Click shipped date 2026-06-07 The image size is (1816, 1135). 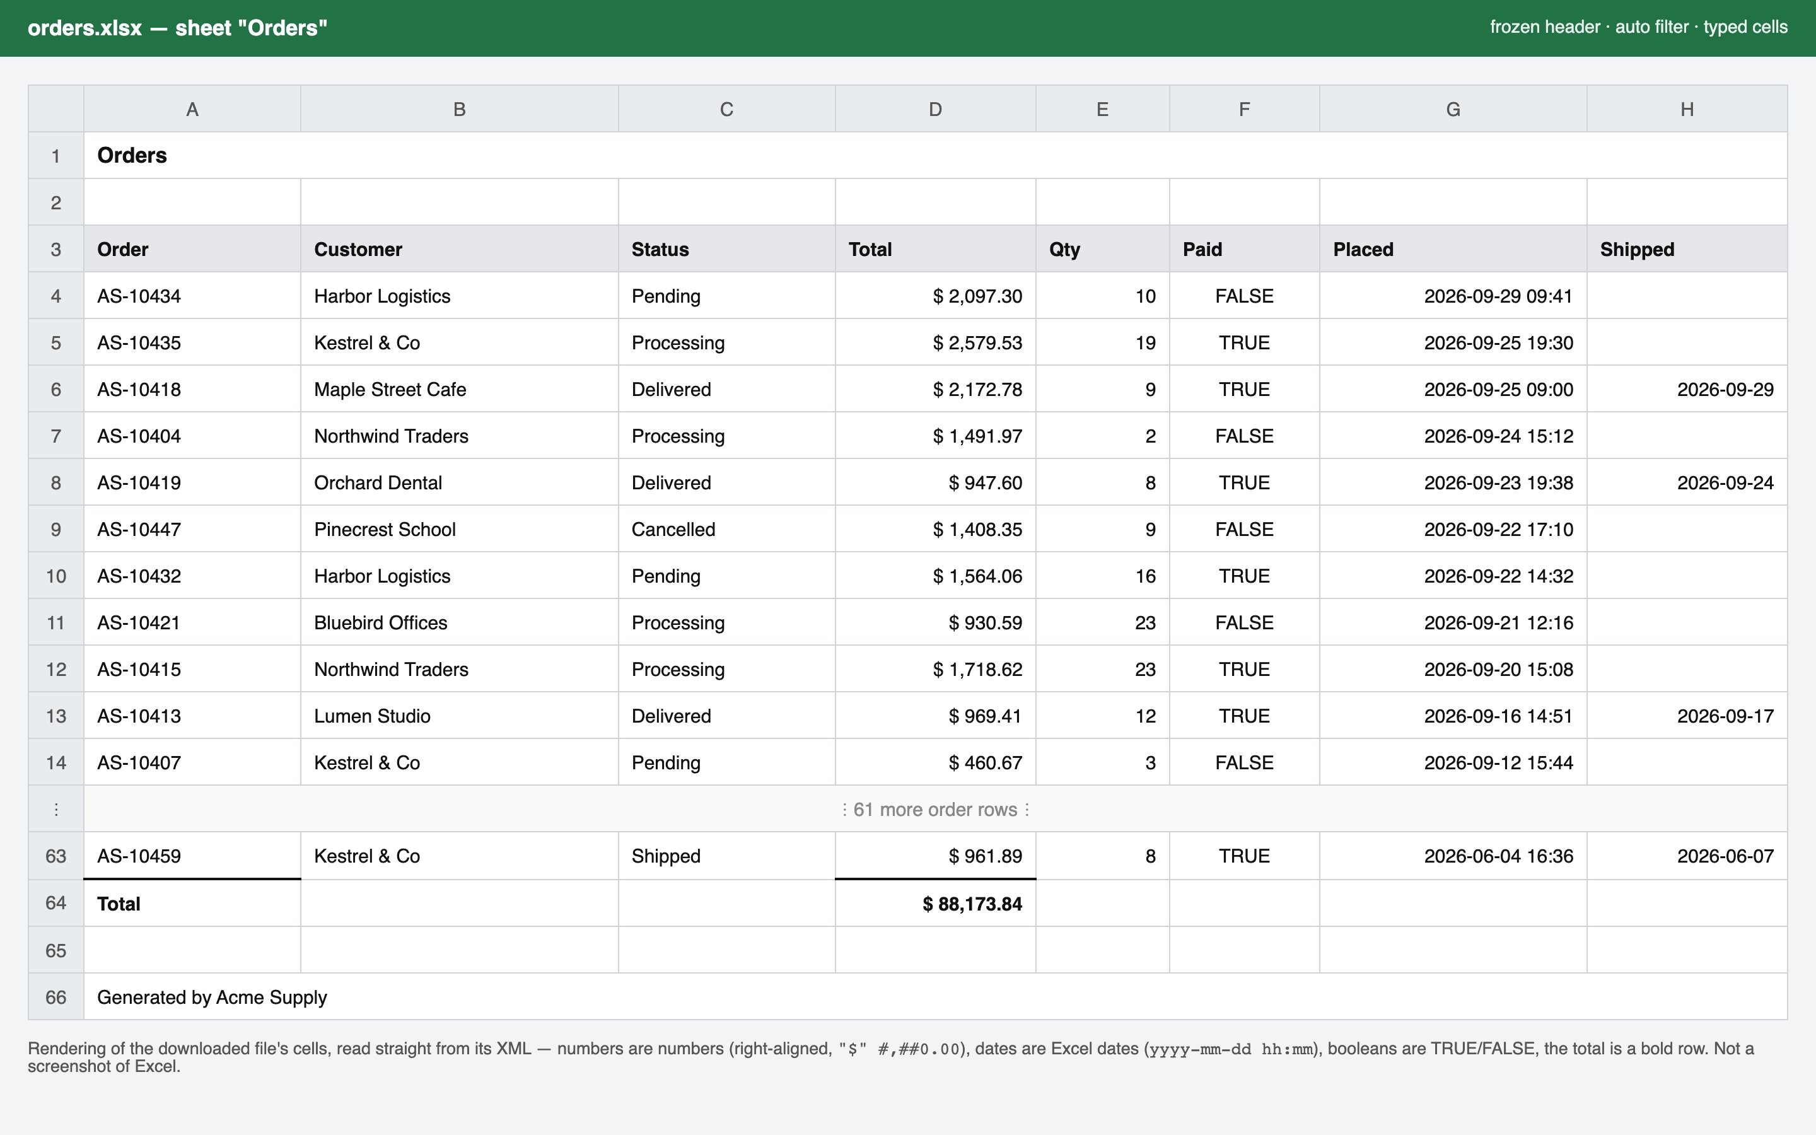(1687, 856)
